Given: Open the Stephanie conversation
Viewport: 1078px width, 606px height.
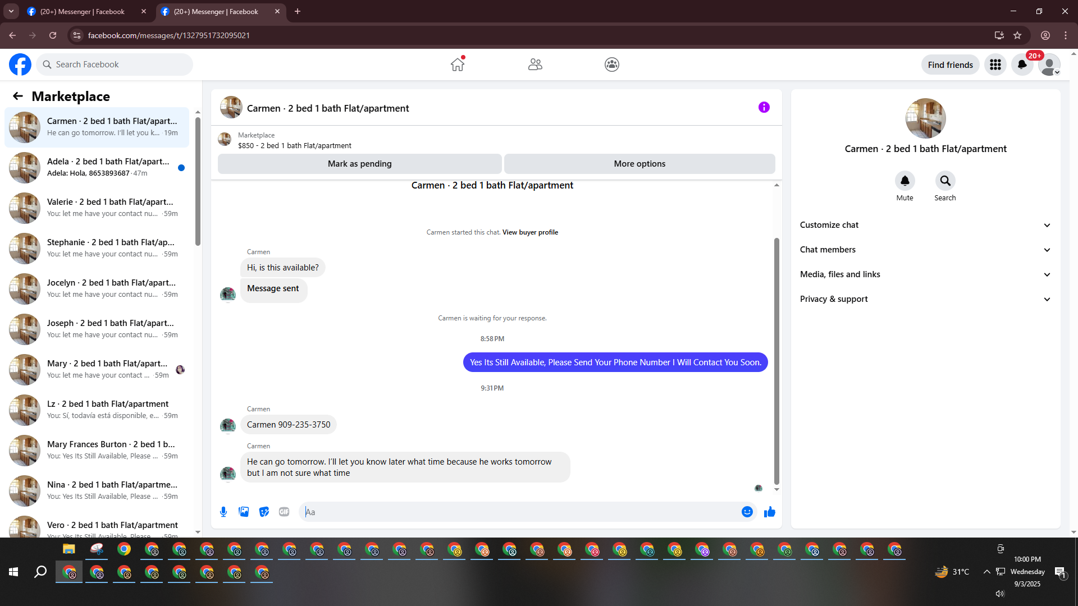Looking at the screenshot, I should point(97,249).
